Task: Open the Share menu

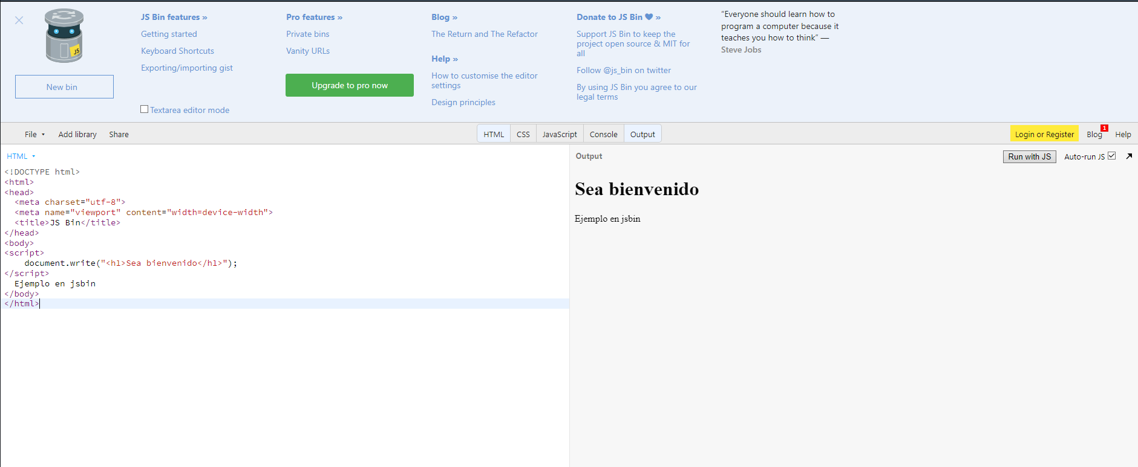Action: point(119,134)
